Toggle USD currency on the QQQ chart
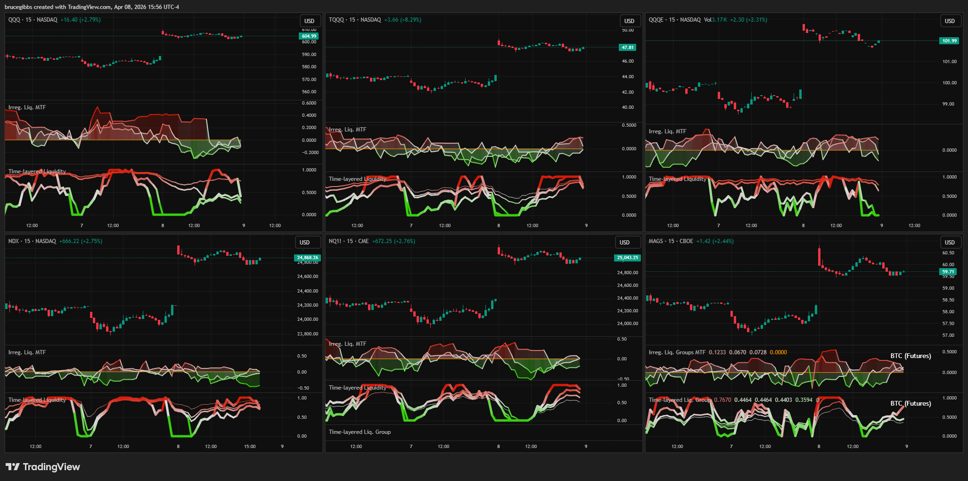The width and height of the screenshot is (968, 481). (x=310, y=21)
